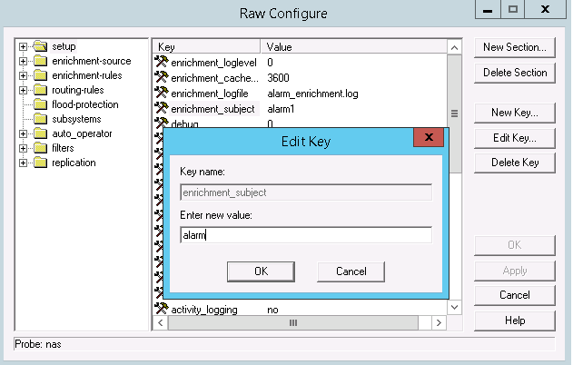Expand the enrichment-source tree node
This screenshot has height=365, width=573.
tap(23, 61)
